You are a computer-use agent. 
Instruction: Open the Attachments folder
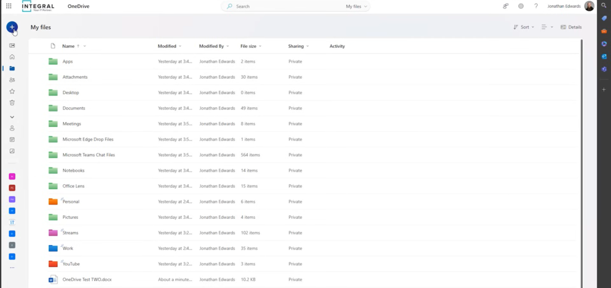tap(75, 77)
